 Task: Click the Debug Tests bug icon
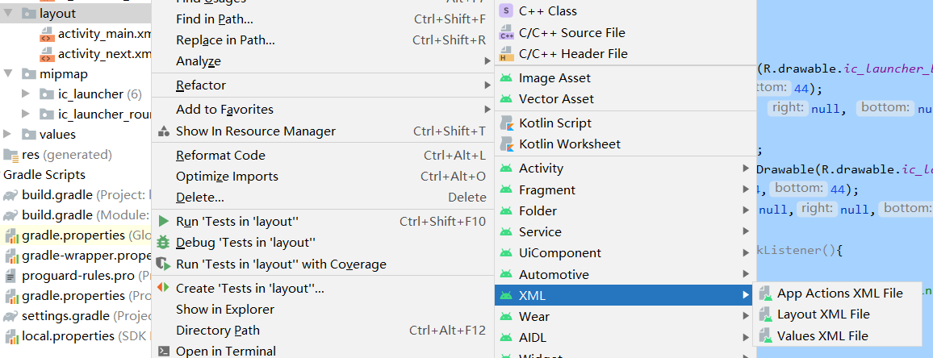[x=163, y=243]
